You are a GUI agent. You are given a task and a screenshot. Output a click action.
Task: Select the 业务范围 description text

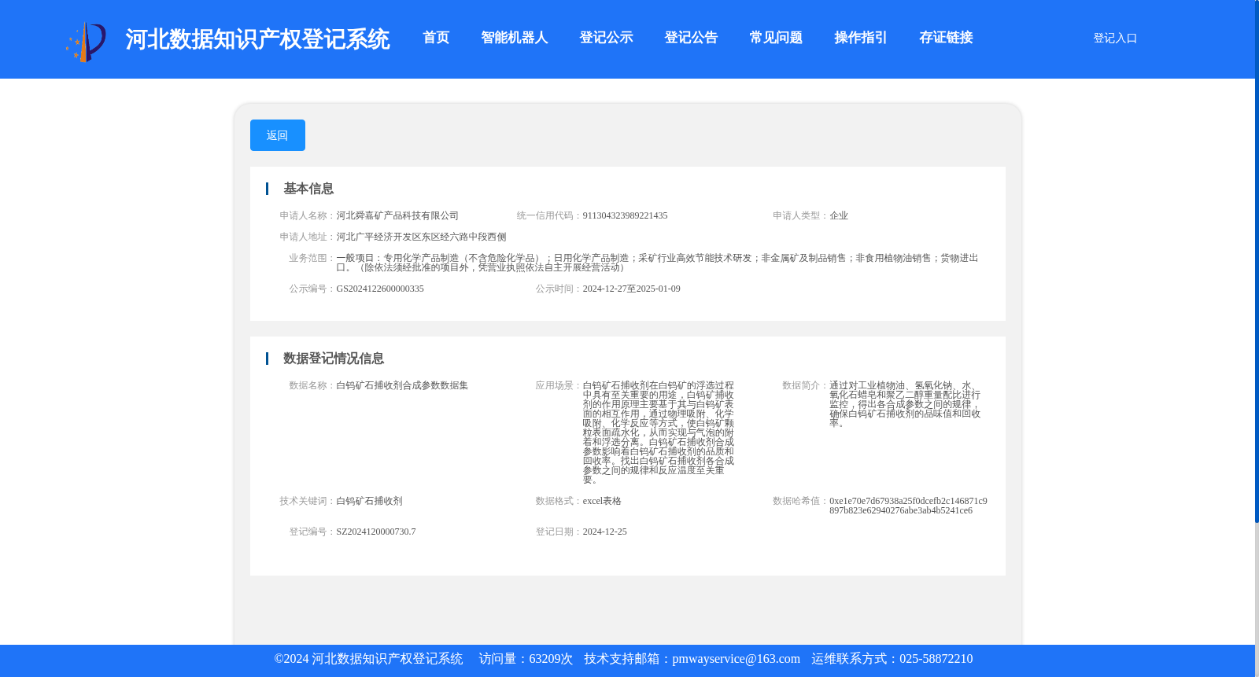(x=657, y=263)
